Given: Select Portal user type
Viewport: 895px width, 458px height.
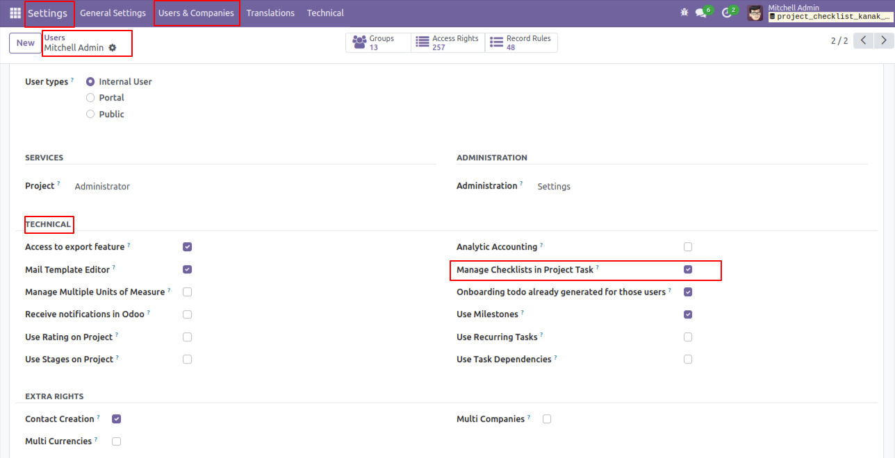Looking at the screenshot, I should click(x=90, y=98).
